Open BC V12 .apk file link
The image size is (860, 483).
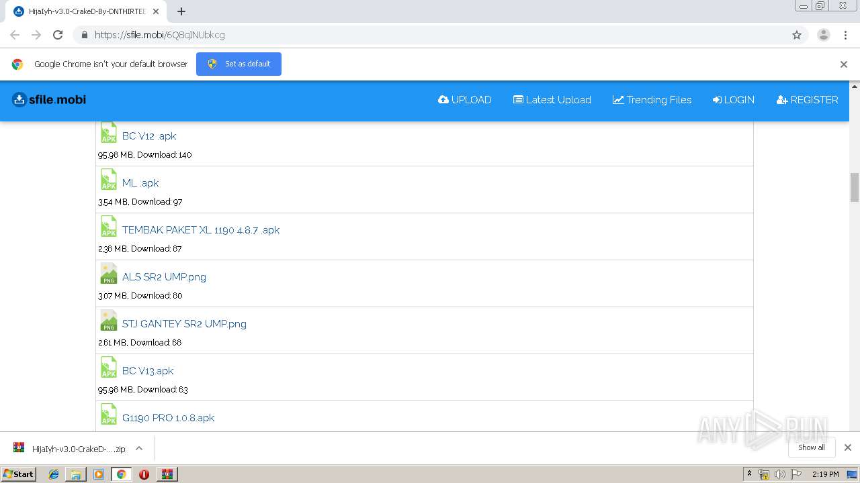[149, 136]
